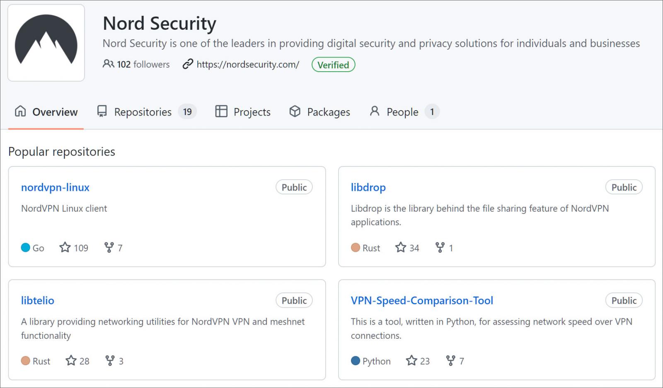Click the Projects grid icon

coord(221,111)
